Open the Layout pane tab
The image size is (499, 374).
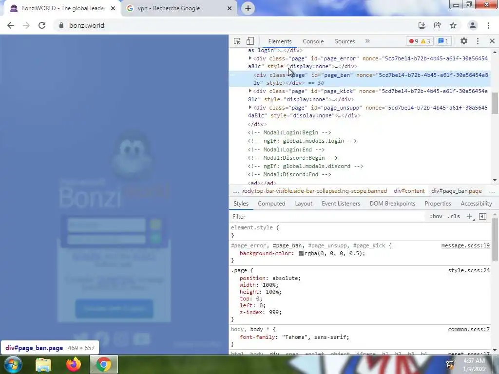(304, 204)
